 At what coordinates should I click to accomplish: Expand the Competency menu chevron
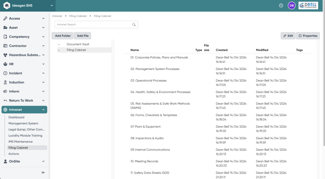coord(43,37)
